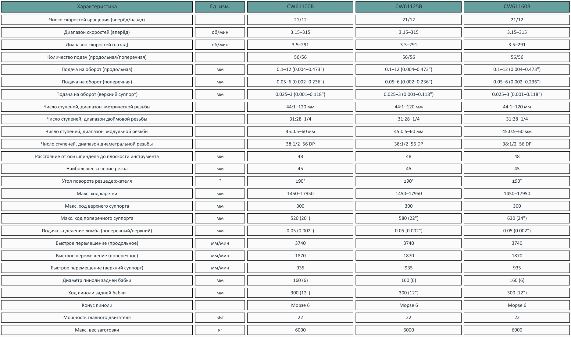The image size is (571, 337).
Task: Click the Характеристика column header
Action: click(x=97, y=7)
